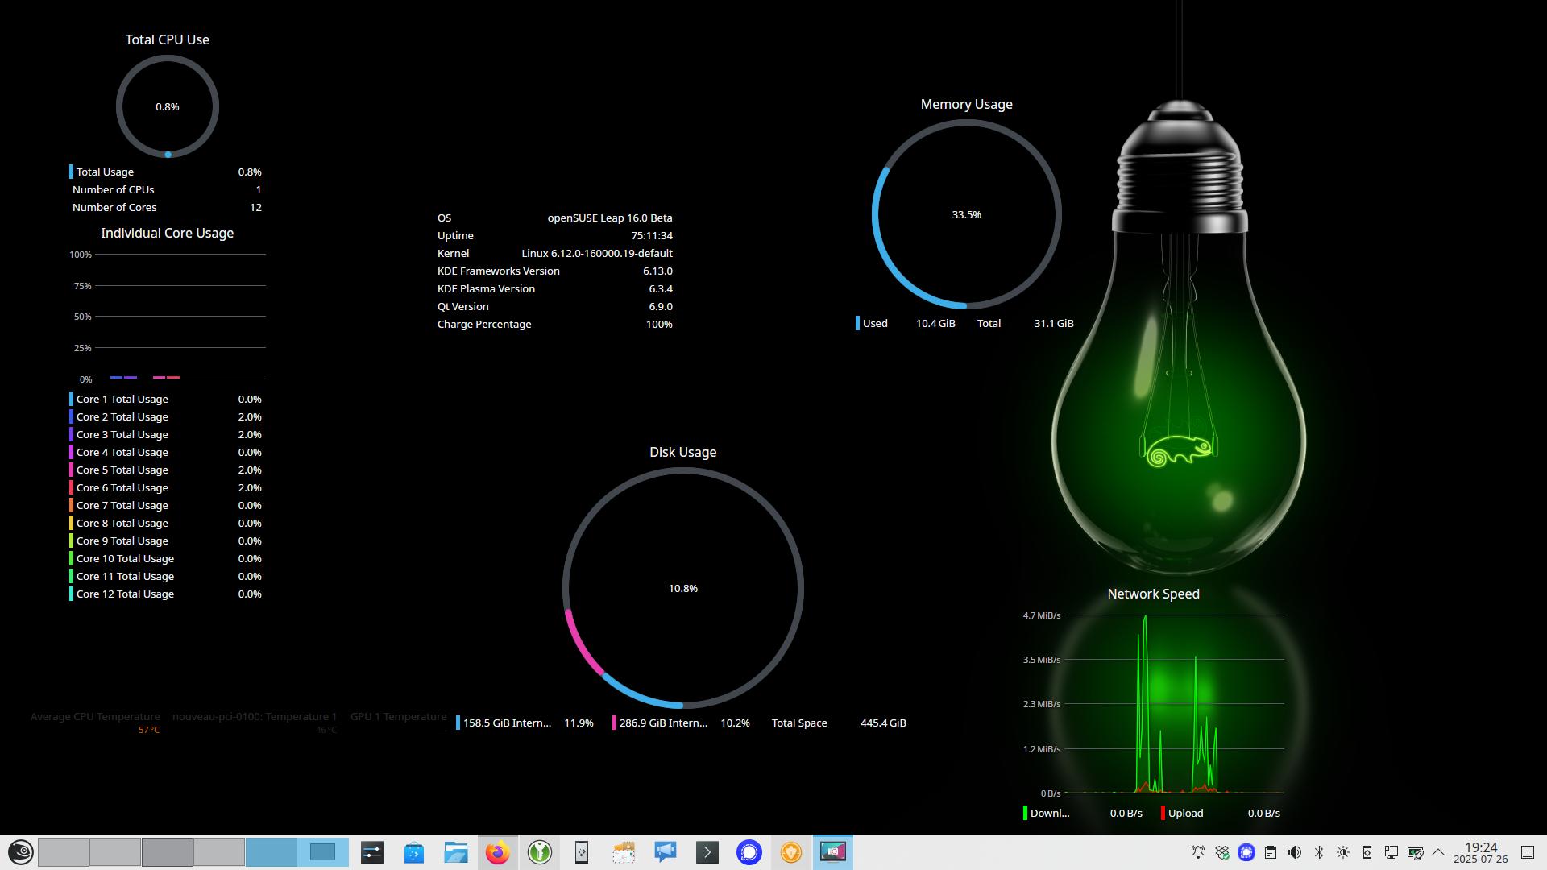
Task: Open the clock showing 19:24
Action: pos(1481,852)
